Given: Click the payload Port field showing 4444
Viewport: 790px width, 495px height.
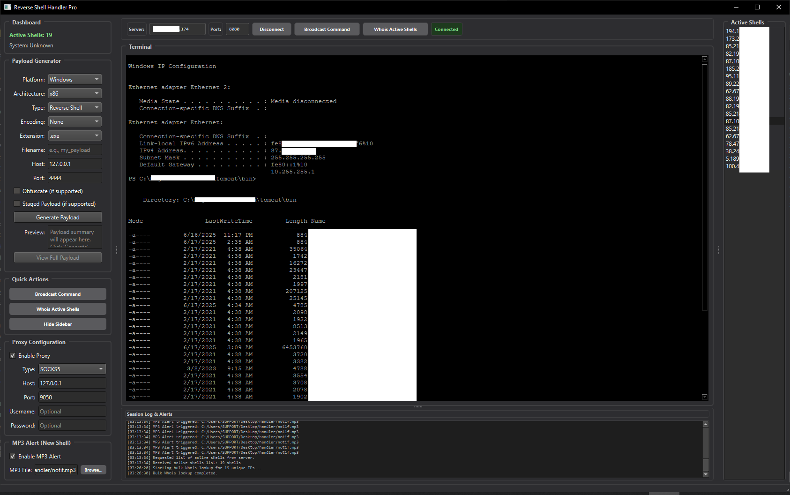Looking at the screenshot, I should point(75,178).
